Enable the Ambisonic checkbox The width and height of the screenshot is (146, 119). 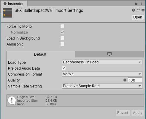62,44
